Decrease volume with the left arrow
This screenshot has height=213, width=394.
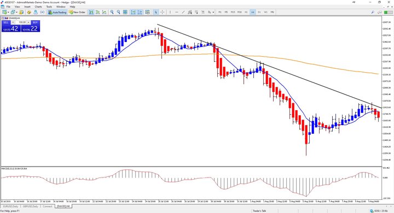13,22
